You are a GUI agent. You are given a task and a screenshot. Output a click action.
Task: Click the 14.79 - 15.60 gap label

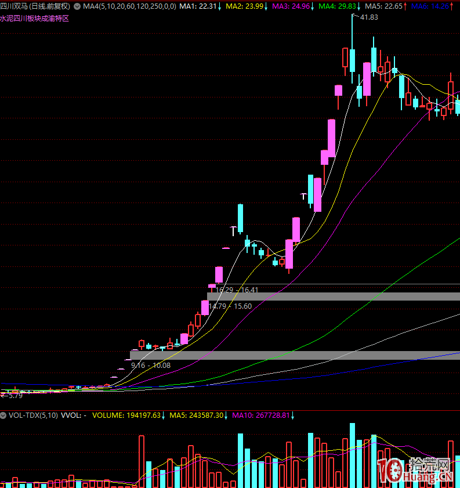(x=230, y=306)
